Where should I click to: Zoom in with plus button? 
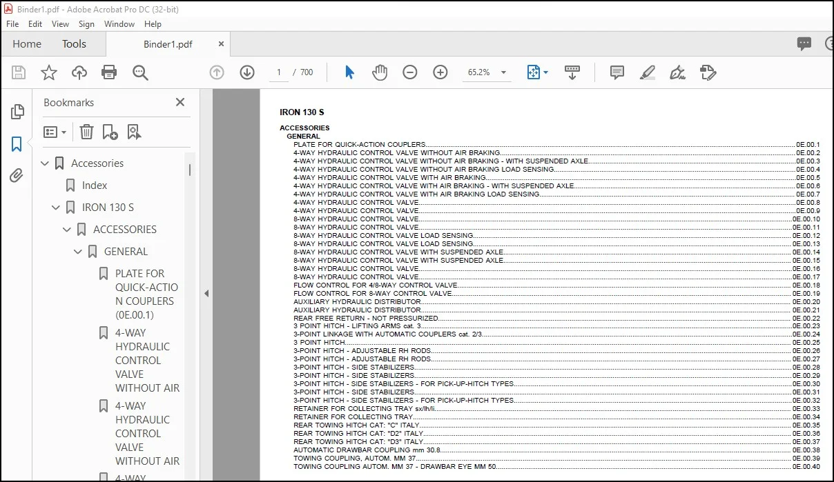(440, 72)
